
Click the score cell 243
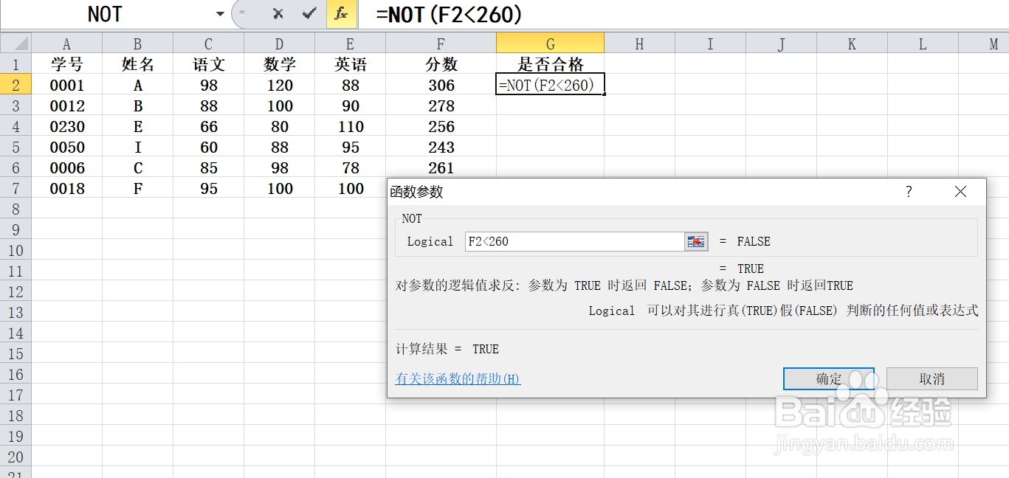441,147
